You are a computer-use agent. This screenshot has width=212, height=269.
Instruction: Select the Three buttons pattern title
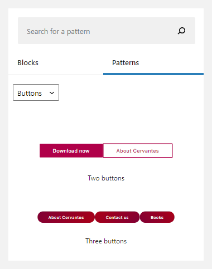click(x=106, y=241)
